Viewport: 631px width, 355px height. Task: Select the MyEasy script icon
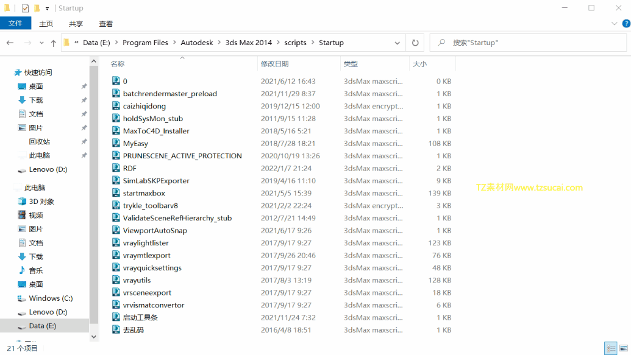[x=116, y=143]
